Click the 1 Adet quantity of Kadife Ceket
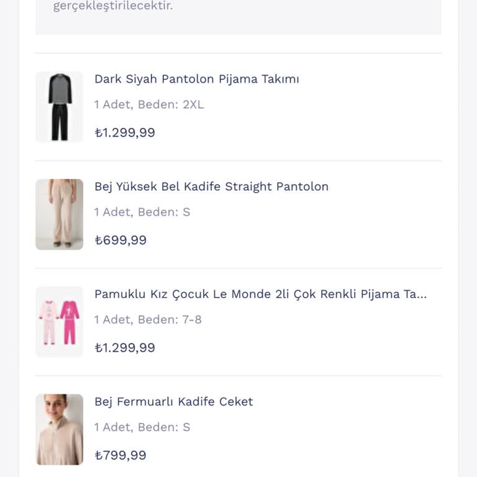 coord(112,427)
